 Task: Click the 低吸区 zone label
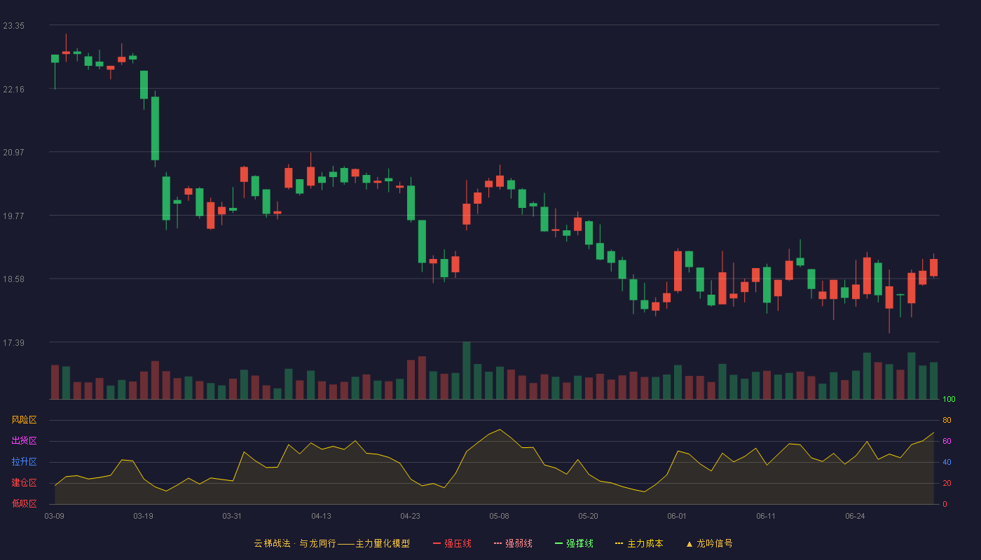pos(25,503)
